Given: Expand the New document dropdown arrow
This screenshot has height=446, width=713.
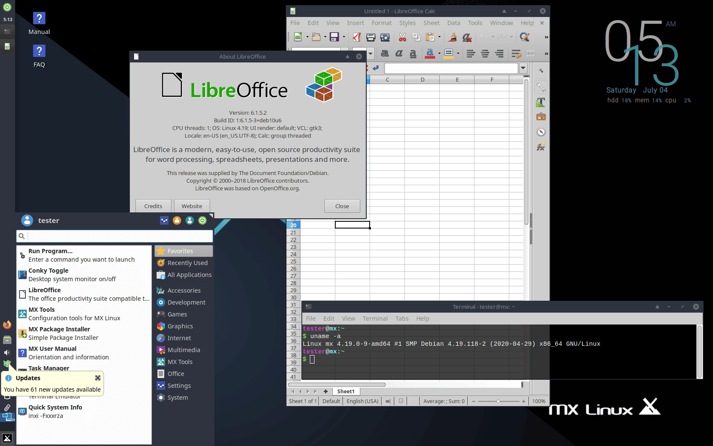Looking at the screenshot, I should point(307,37).
